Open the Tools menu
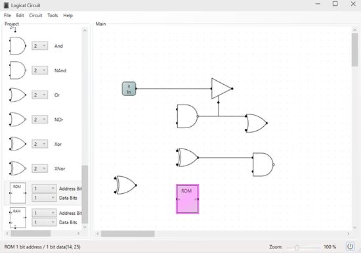The image size is (361, 253). 53,15
